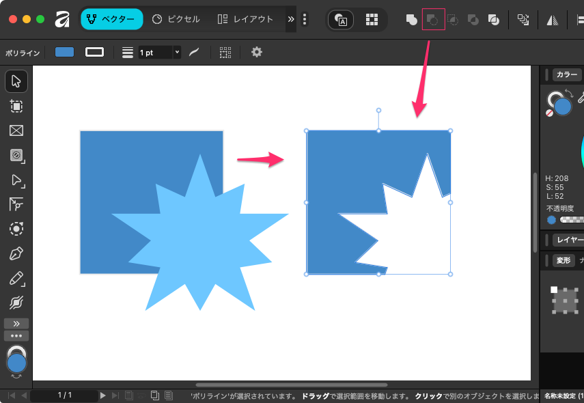Click the blue fill color swatch
Viewport: 584px width, 403px height.
click(64, 52)
